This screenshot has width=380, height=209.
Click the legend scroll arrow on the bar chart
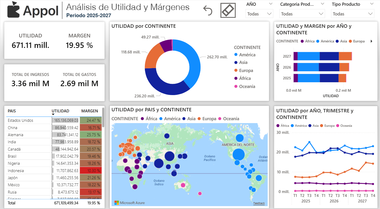pyautogui.click(x=371, y=41)
